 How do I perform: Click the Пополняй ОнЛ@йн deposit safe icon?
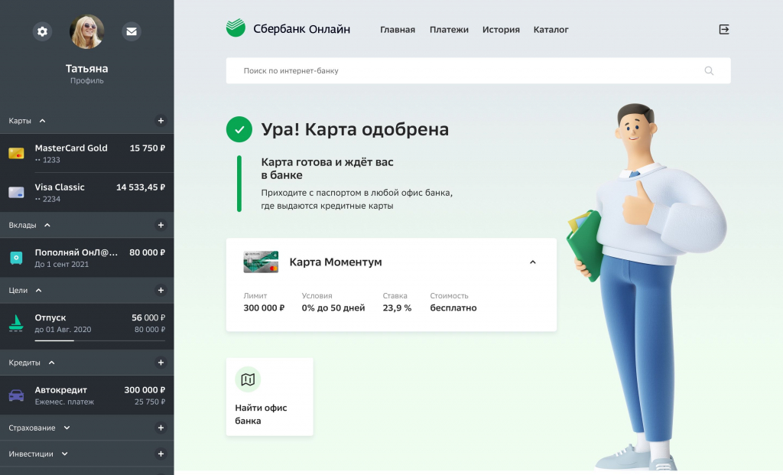[16, 258]
